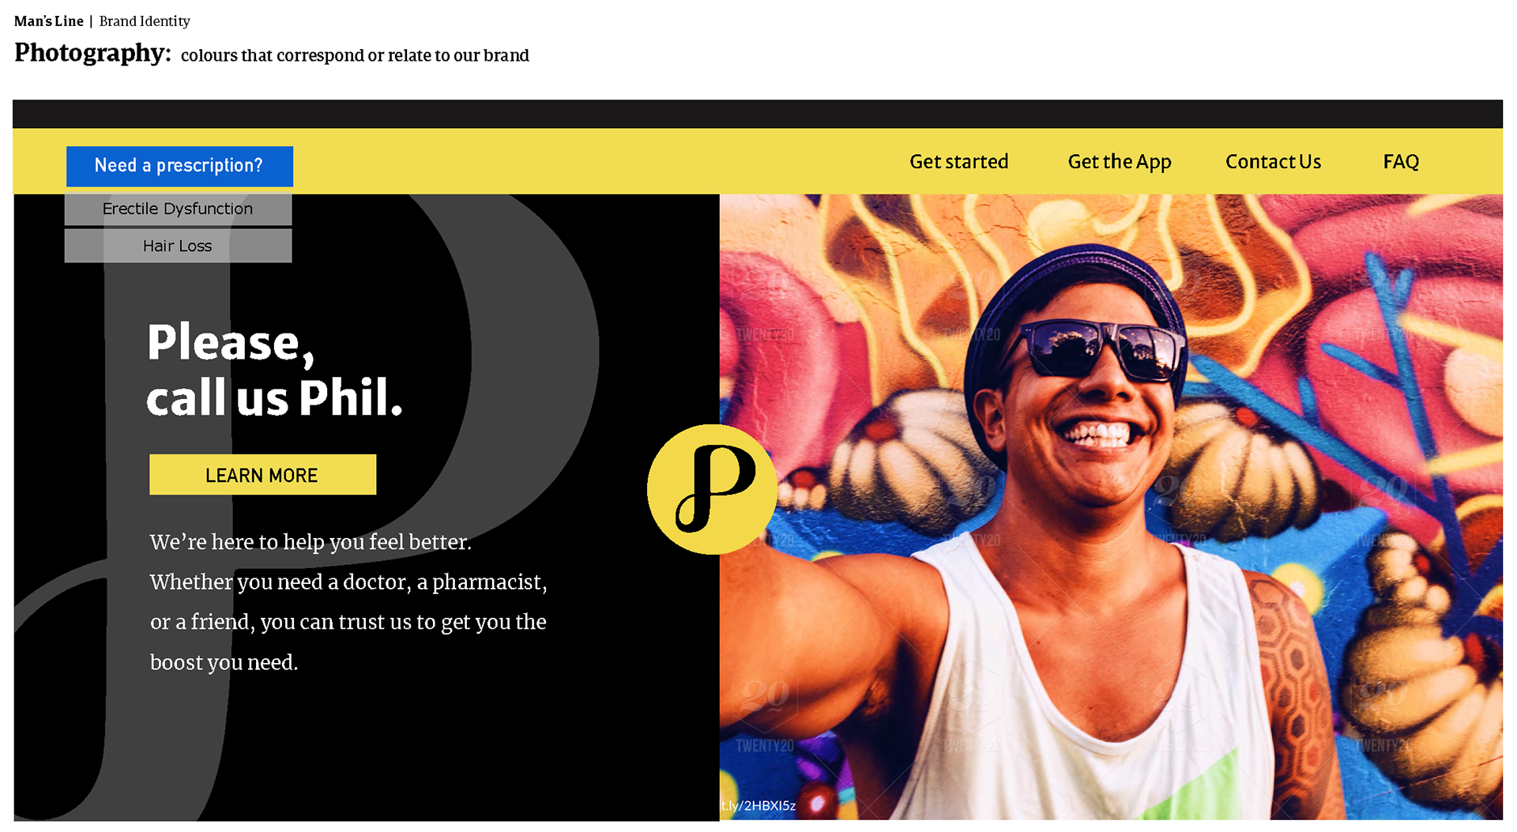The height and width of the screenshot is (832, 1517).
Task: Click the 'Please, call us Phil.' headline
Action: point(275,370)
